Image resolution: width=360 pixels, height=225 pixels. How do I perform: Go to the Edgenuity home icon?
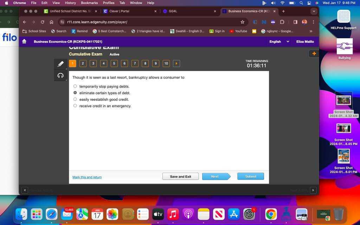point(24,41)
